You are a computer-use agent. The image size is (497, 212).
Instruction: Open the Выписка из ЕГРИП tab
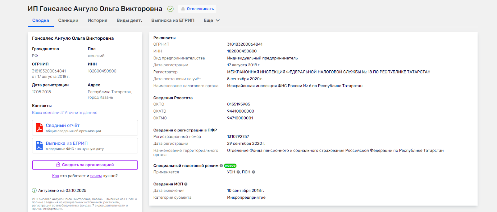coord(173,20)
